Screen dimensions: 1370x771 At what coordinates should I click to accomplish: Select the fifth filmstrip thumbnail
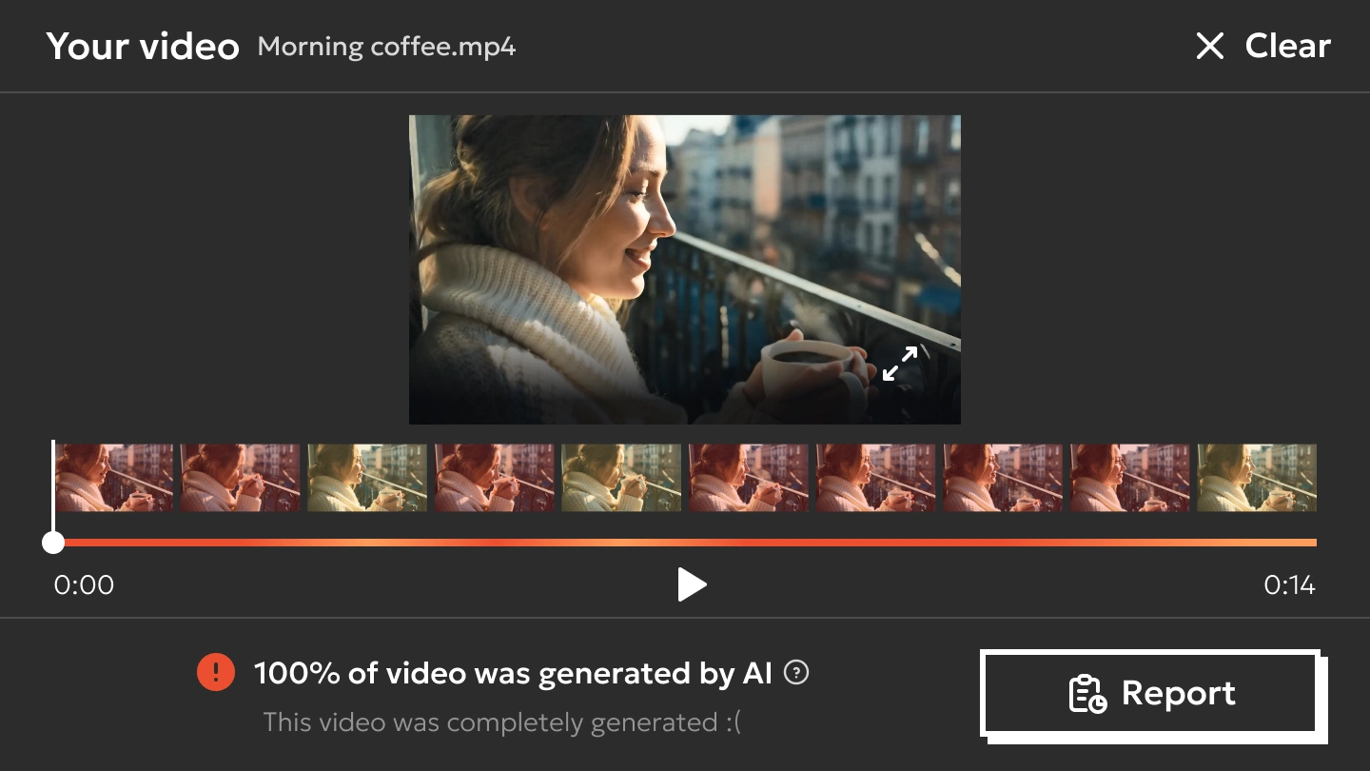pyautogui.click(x=621, y=478)
